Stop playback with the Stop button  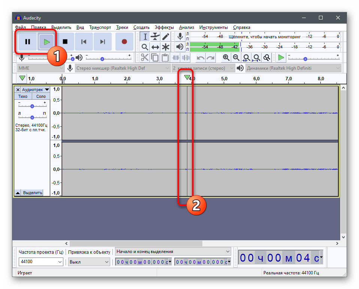click(65, 42)
